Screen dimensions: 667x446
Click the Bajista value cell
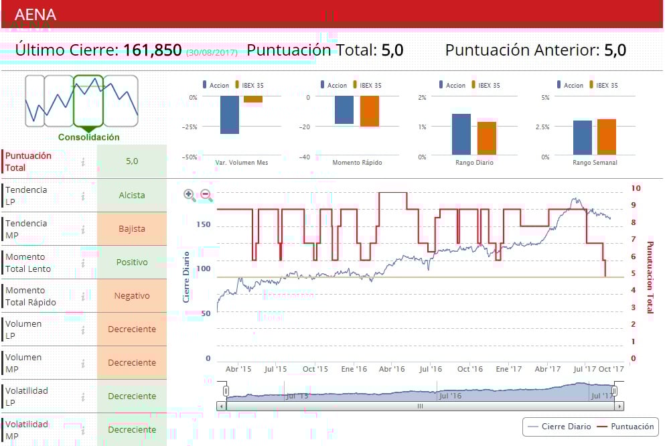point(132,229)
